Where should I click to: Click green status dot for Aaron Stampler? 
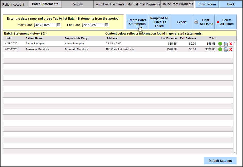[x=220, y=44]
